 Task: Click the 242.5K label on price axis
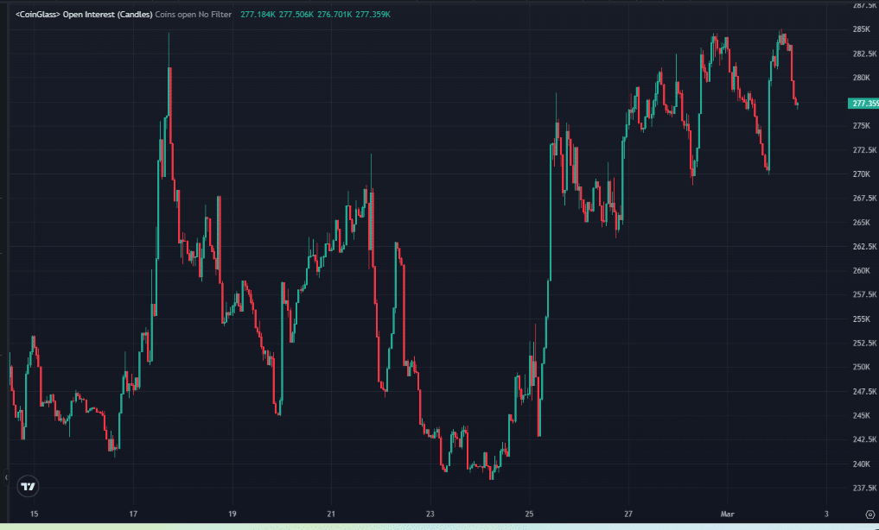(864, 439)
